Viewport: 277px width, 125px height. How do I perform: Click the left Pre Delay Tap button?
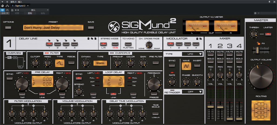pos(22,94)
